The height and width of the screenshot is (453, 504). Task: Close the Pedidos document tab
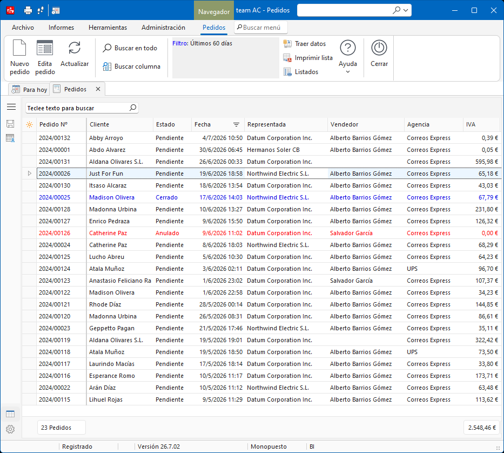[98, 89]
